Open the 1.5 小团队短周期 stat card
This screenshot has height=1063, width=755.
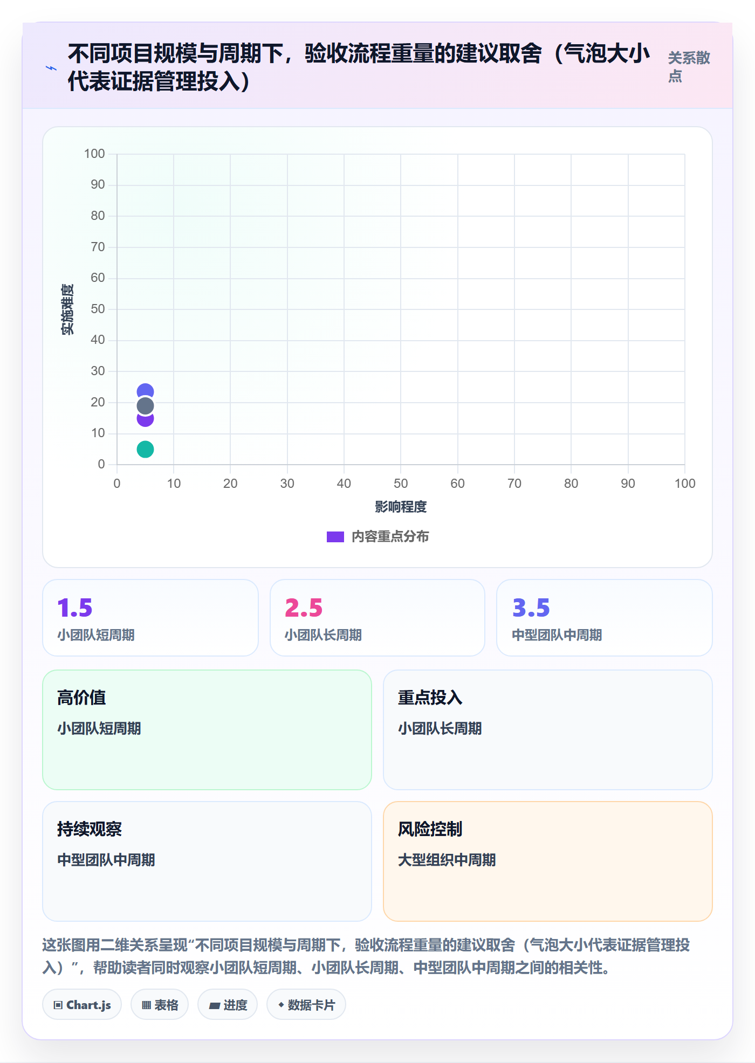[150, 618]
